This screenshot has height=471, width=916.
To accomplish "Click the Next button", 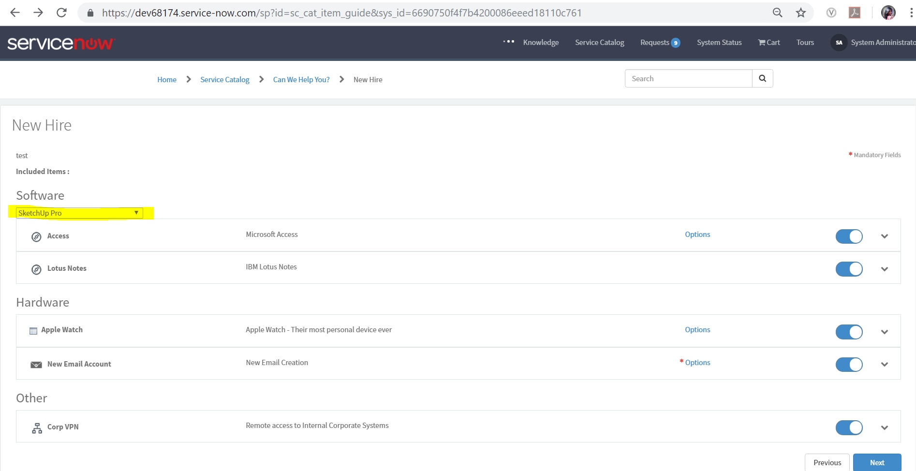I will [x=877, y=463].
